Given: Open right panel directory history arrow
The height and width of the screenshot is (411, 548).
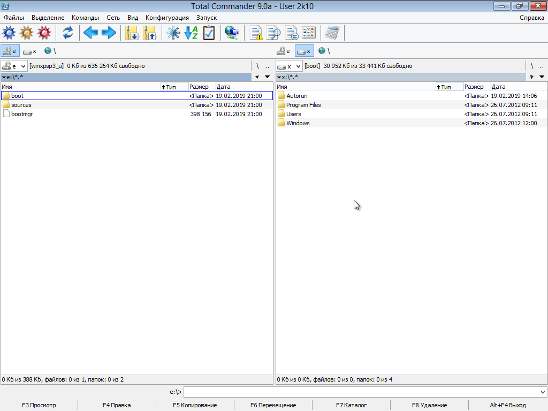Looking at the screenshot, I should click(x=542, y=77).
